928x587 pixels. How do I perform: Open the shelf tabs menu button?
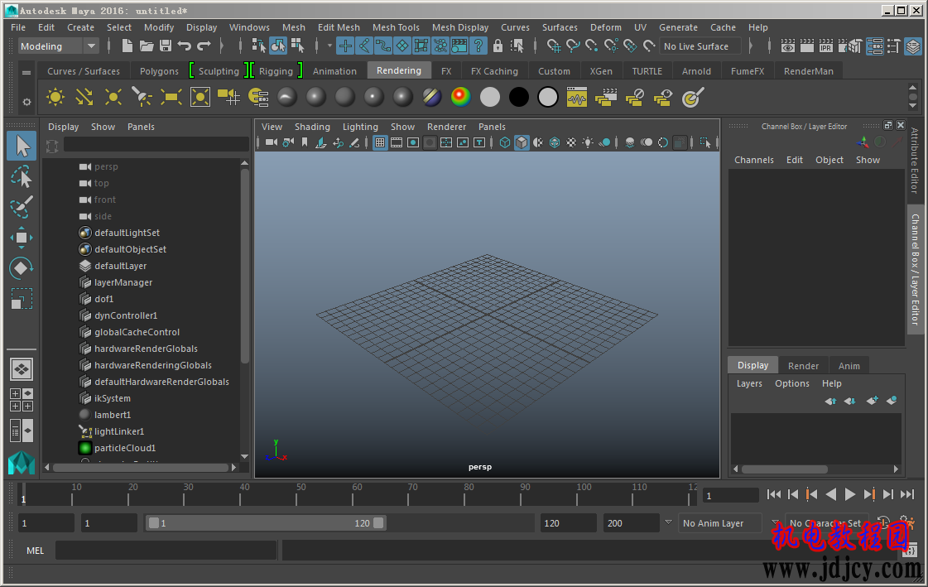(x=26, y=73)
